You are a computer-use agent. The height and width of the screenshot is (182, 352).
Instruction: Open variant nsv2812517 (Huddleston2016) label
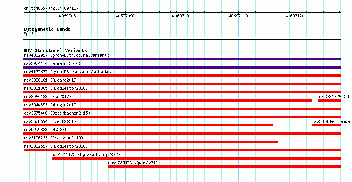(x=56, y=146)
